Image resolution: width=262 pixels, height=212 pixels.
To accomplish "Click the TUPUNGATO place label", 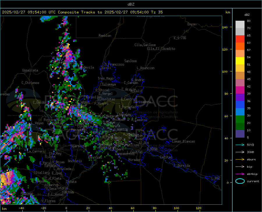I will coord(52,166).
